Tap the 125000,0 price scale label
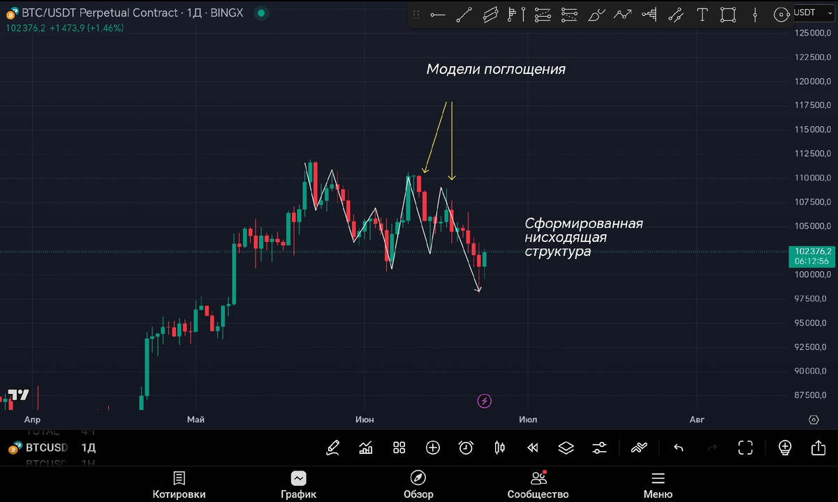Viewport: 838px width, 502px height. pos(813,33)
